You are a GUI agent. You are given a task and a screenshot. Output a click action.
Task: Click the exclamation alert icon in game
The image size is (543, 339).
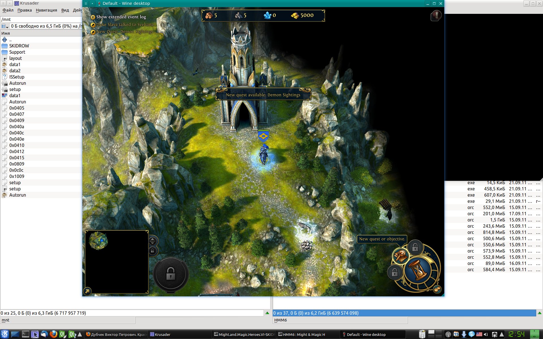coord(436,15)
